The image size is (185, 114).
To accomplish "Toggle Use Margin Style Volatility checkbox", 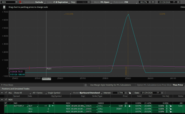I will 86,85.
